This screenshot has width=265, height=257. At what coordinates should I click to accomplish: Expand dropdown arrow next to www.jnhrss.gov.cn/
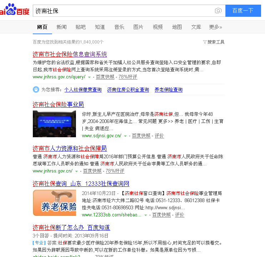click(76, 171)
